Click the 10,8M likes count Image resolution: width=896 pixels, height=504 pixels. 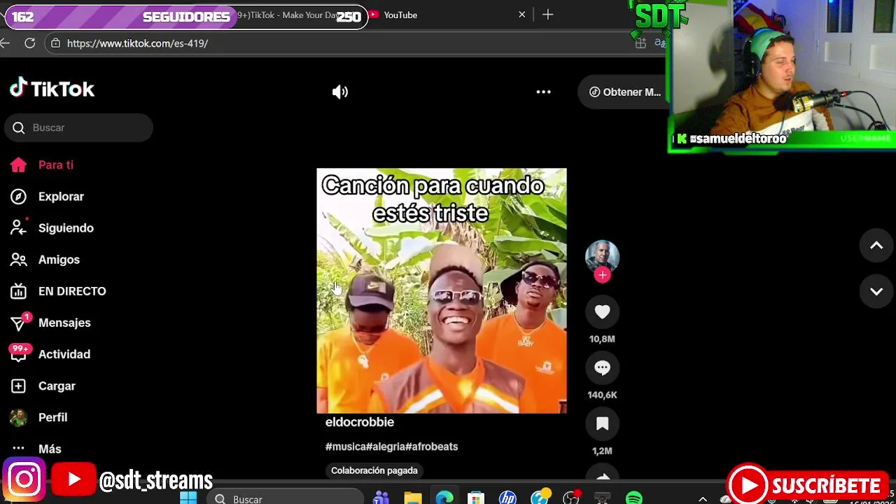coord(602,339)
